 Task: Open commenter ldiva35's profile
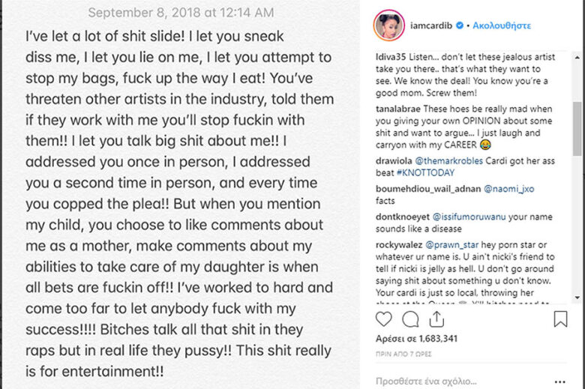pos(391,57)
